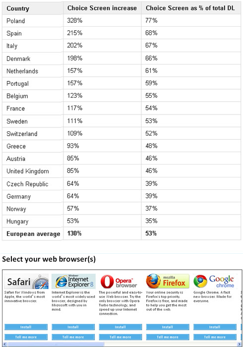Click the right arrow of horizontal scrollbar
The height and width of the screenshot is (347, 243).
point(239,344)
